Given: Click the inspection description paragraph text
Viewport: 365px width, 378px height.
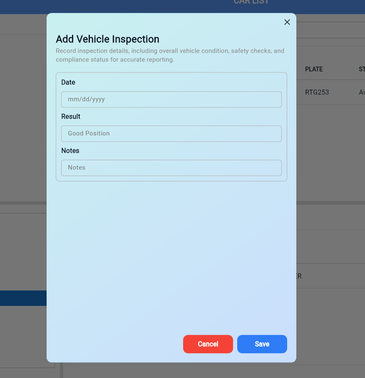Looking at the screenshot, I should [170, 55].
